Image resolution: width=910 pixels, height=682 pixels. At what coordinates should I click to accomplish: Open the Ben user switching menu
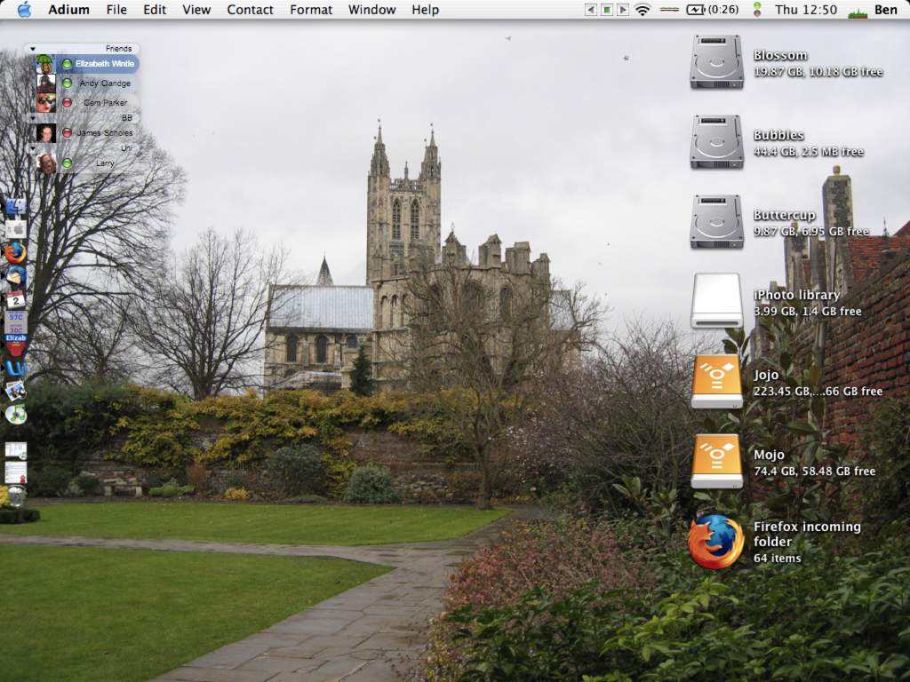point(885,10)
